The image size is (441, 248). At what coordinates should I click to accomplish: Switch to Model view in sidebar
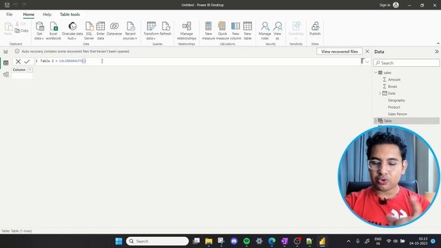point(6,74)
